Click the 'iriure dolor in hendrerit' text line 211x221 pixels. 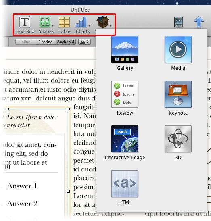pos(50,72)
